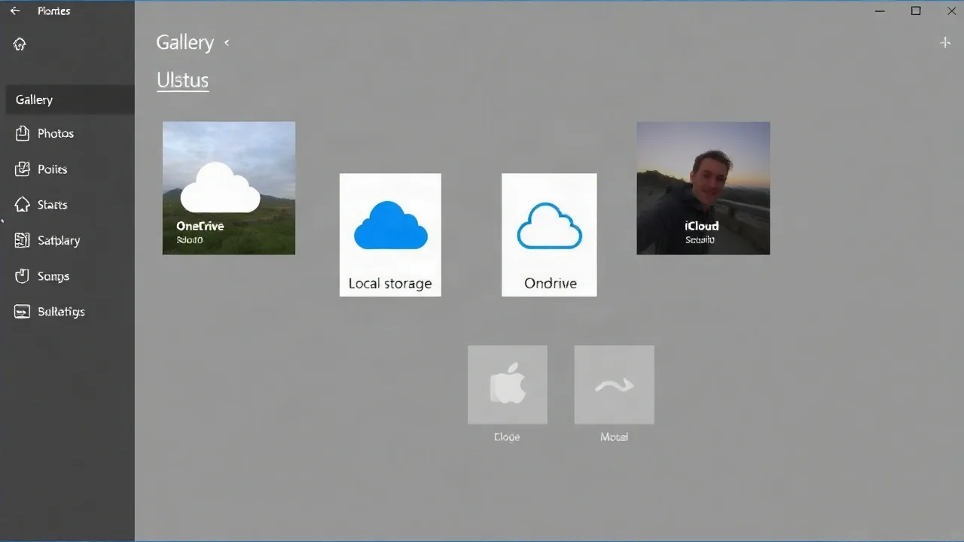Screen dimensions: 964x542
Task: Click the Motal wave icon tile
Action: pos(614,385)
